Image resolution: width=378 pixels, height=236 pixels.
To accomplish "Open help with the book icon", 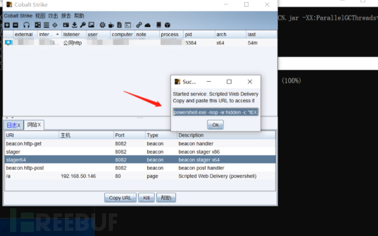I will (x=159, y=25).
